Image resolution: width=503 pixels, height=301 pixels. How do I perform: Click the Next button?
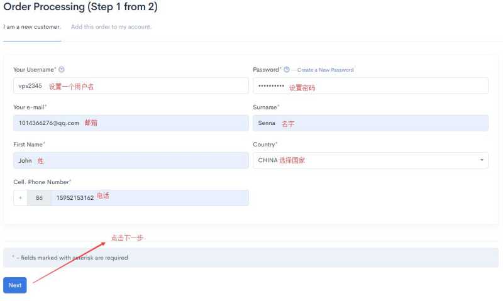(x=15, y=285)
